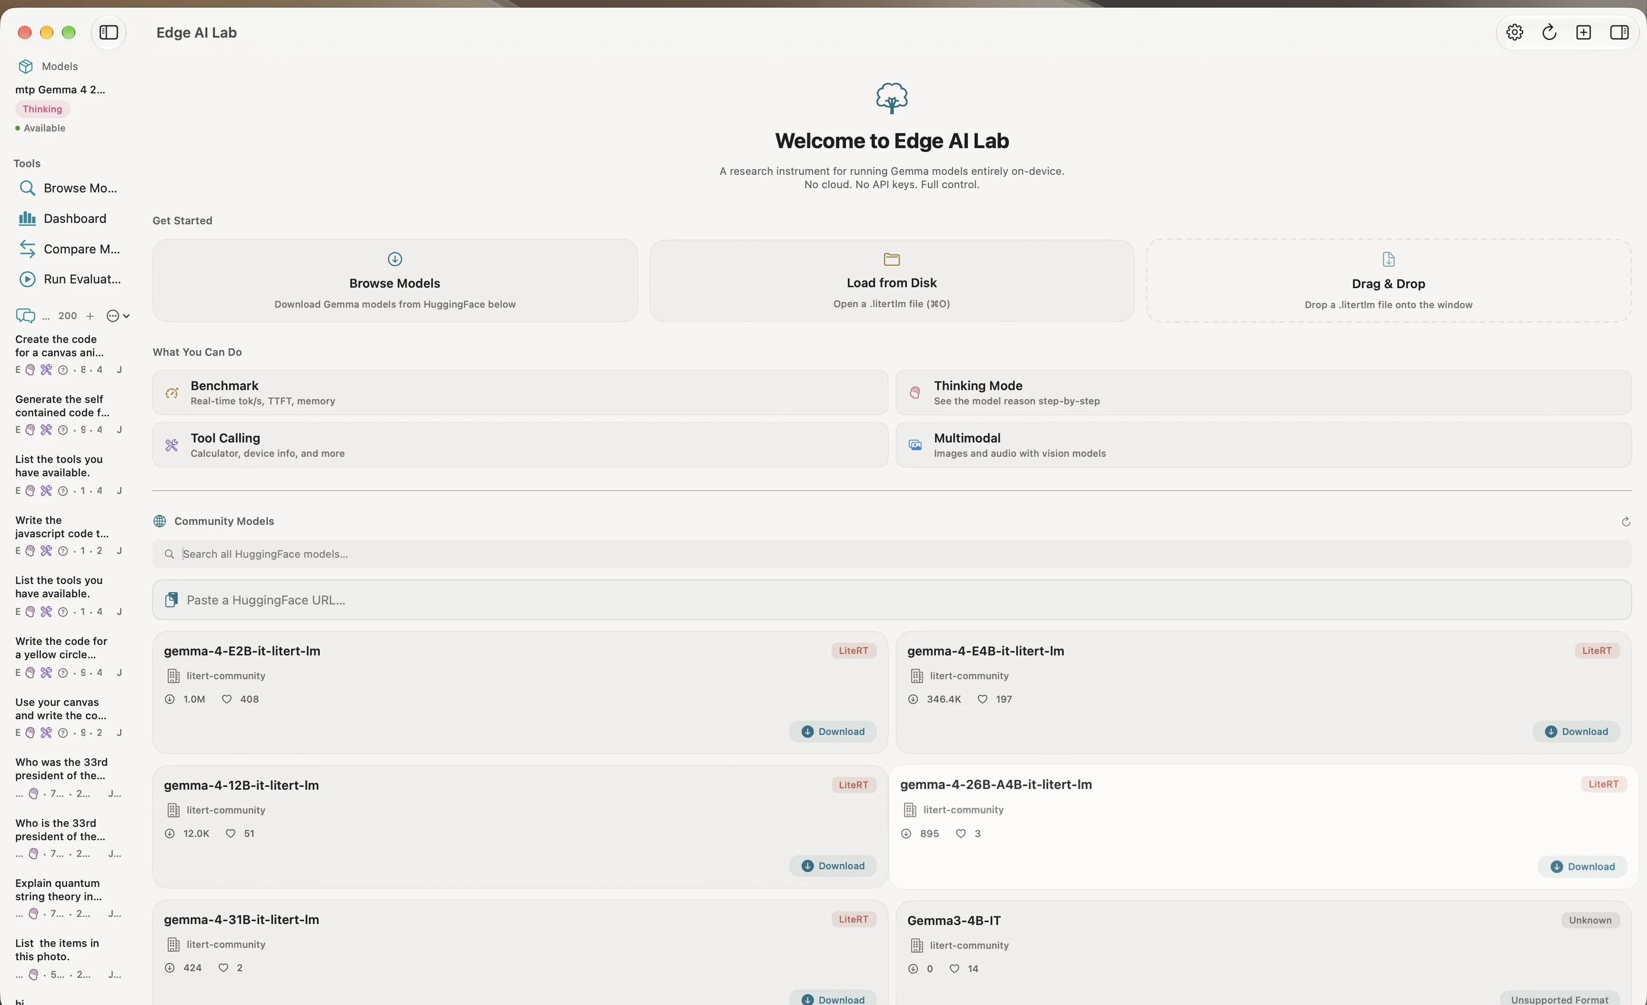Select the mtp Gemma 4 model entry

pyautogui.click(x=60, y=90)
